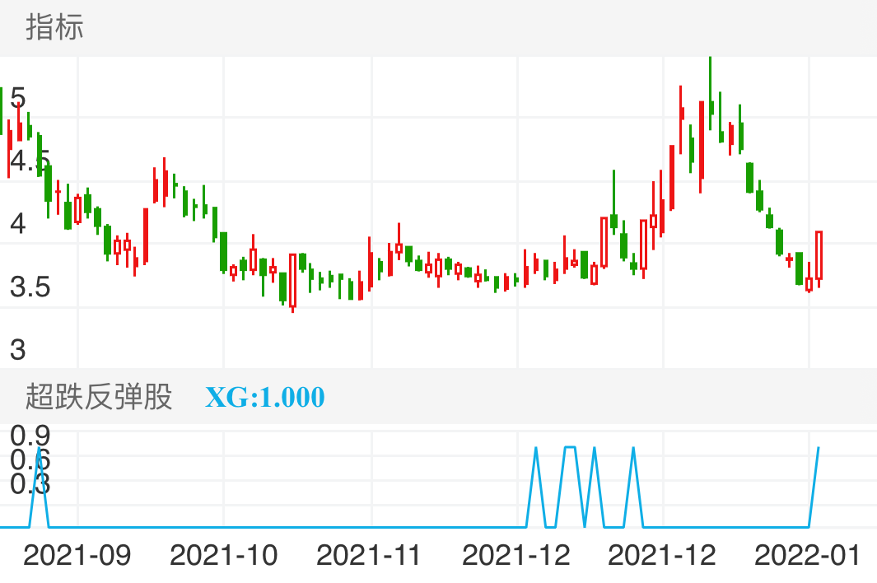Select the 2021-10 date label
This screenshot has width=877, height=583.
click(223, 555)
